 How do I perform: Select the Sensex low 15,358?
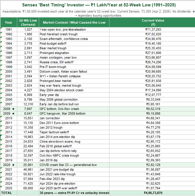(28, 127)
